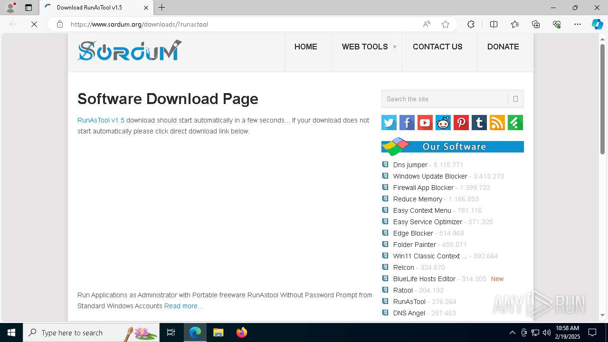Open the volume tray icon
Viewport: 608px width, 342px height.
click(547, 332)
